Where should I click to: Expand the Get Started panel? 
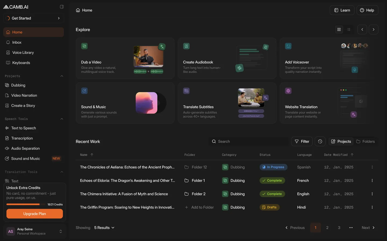[x=34, y=18]
